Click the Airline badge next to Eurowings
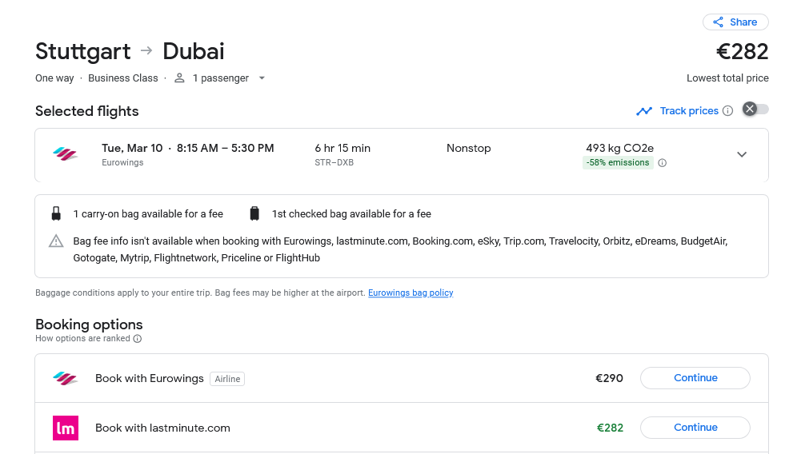785x454 pixels. (227, 379)
